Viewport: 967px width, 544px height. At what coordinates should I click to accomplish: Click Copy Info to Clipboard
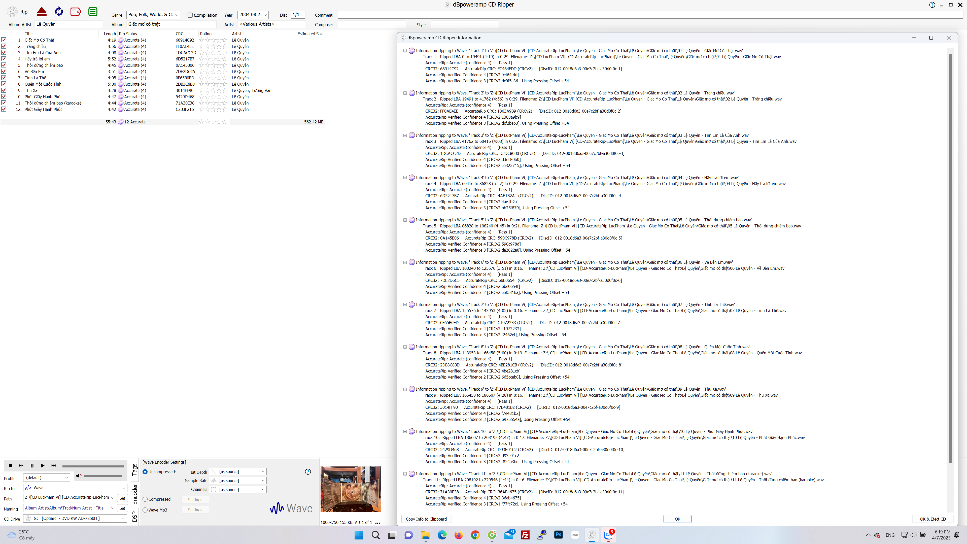click(x=426, y=519)
